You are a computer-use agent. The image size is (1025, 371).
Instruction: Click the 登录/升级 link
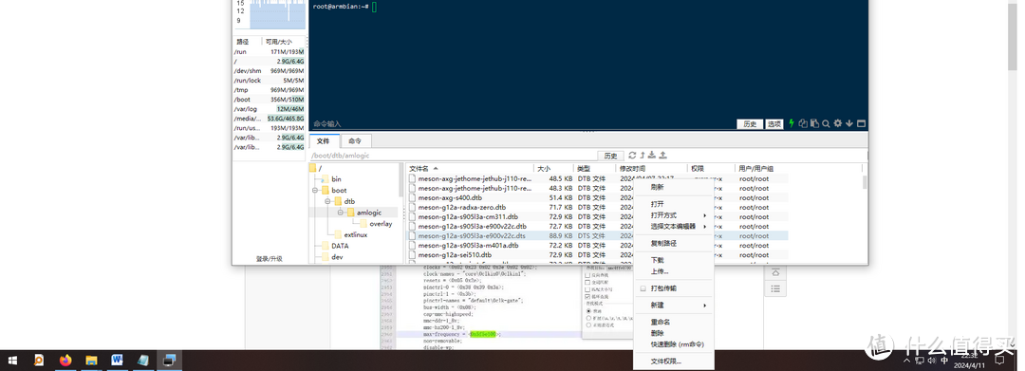tap(270, 259)
